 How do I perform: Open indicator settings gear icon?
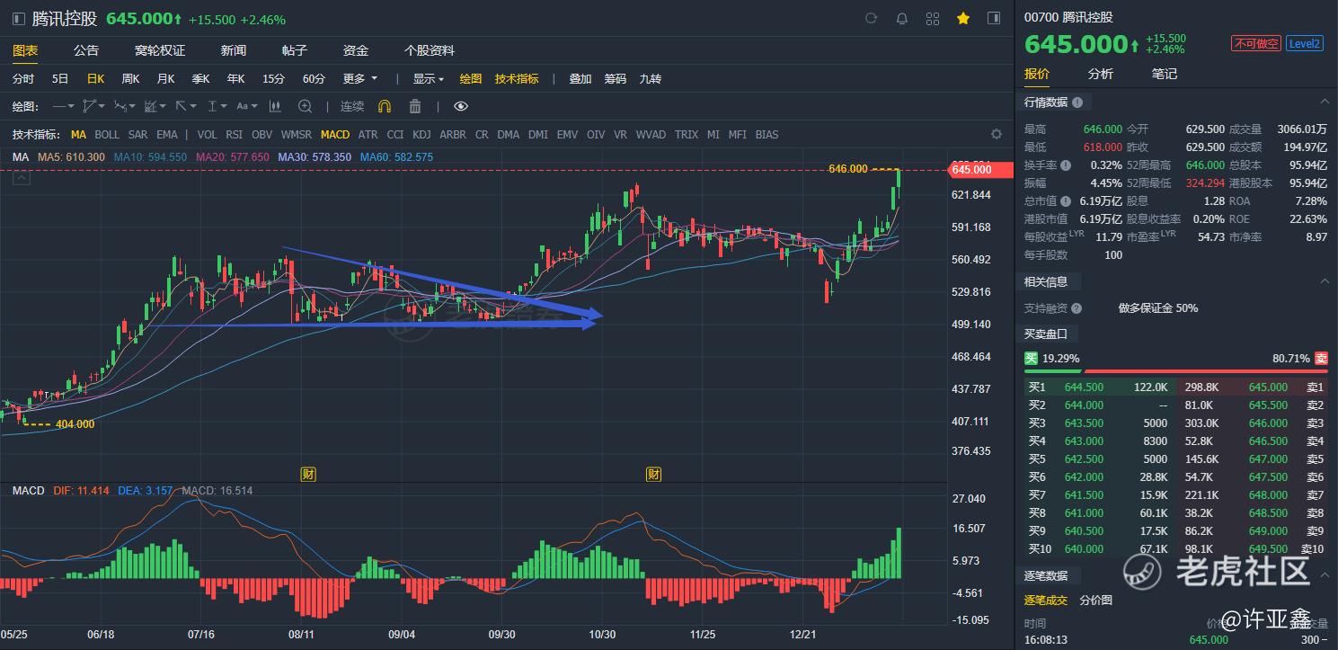[996, 134]
